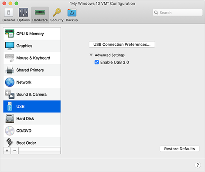Open USB Connection Preferences
The width and height of the screenshot is (205, 172).
[122, 44]
